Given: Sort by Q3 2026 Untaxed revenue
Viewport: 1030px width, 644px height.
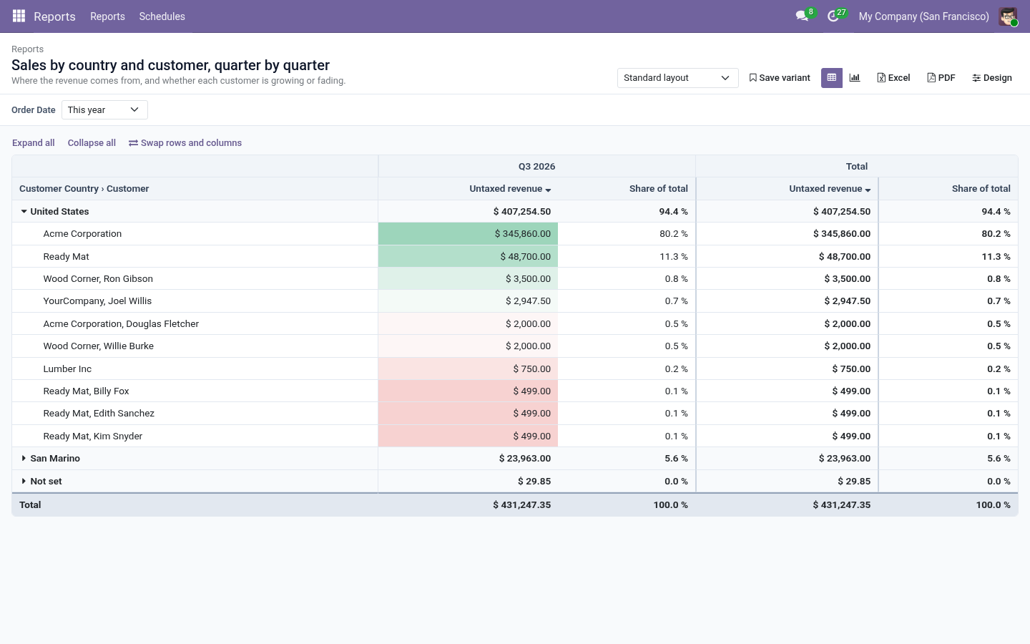Looking at the screenshot, I should (x=510, y=189).
